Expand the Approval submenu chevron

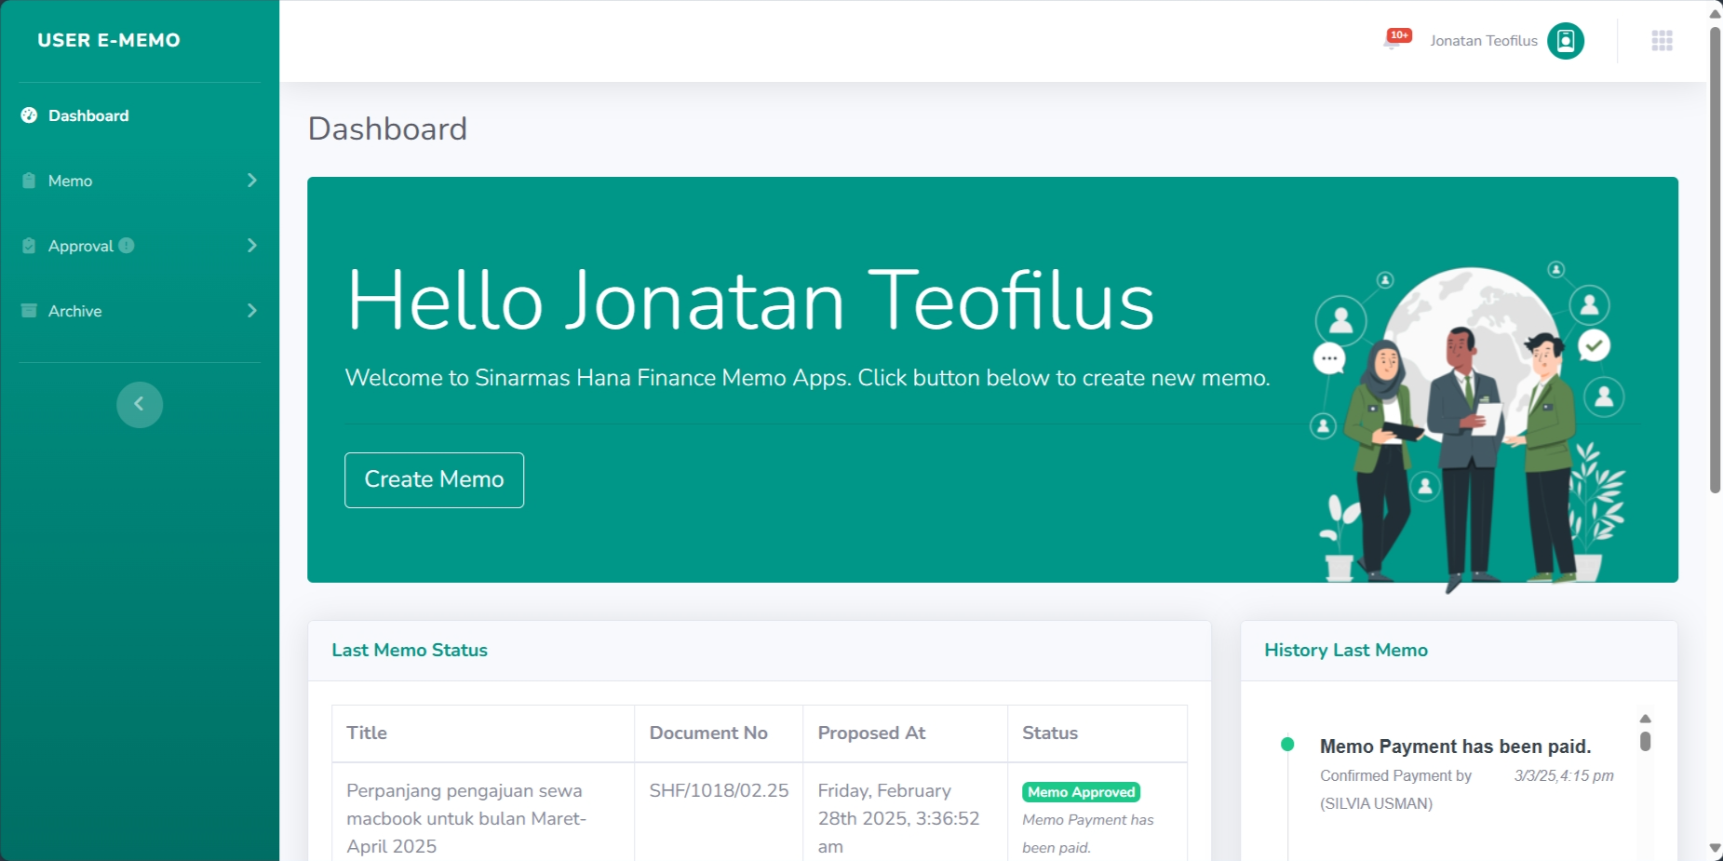(251, 246)
